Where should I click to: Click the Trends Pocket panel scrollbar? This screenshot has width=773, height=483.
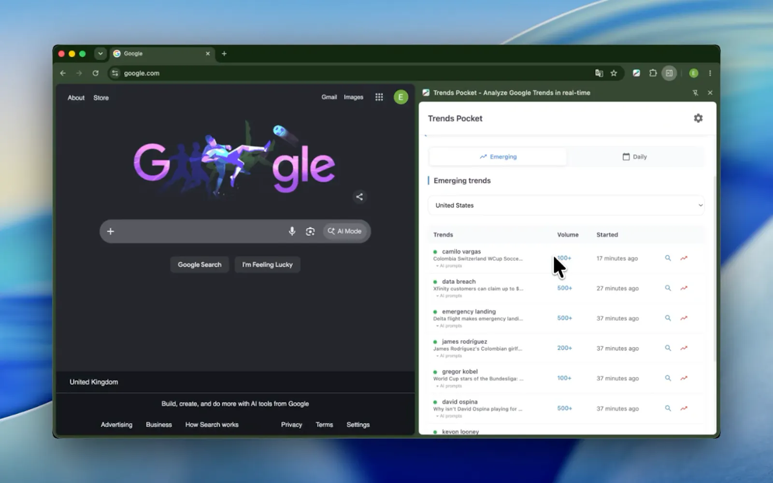(x=715, y=268)
